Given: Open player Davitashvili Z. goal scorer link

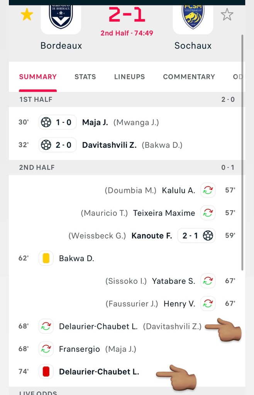Looking at the screenshot, I should (x=109, y=145).
